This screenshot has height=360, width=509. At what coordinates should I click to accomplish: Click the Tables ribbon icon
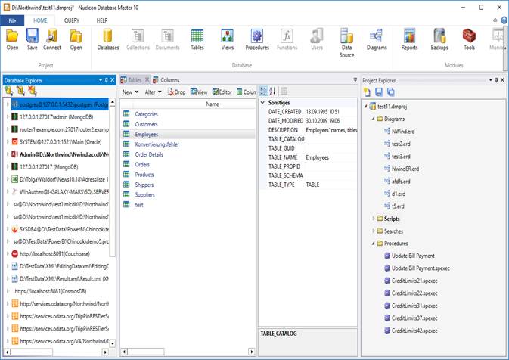tap(197, 39)
